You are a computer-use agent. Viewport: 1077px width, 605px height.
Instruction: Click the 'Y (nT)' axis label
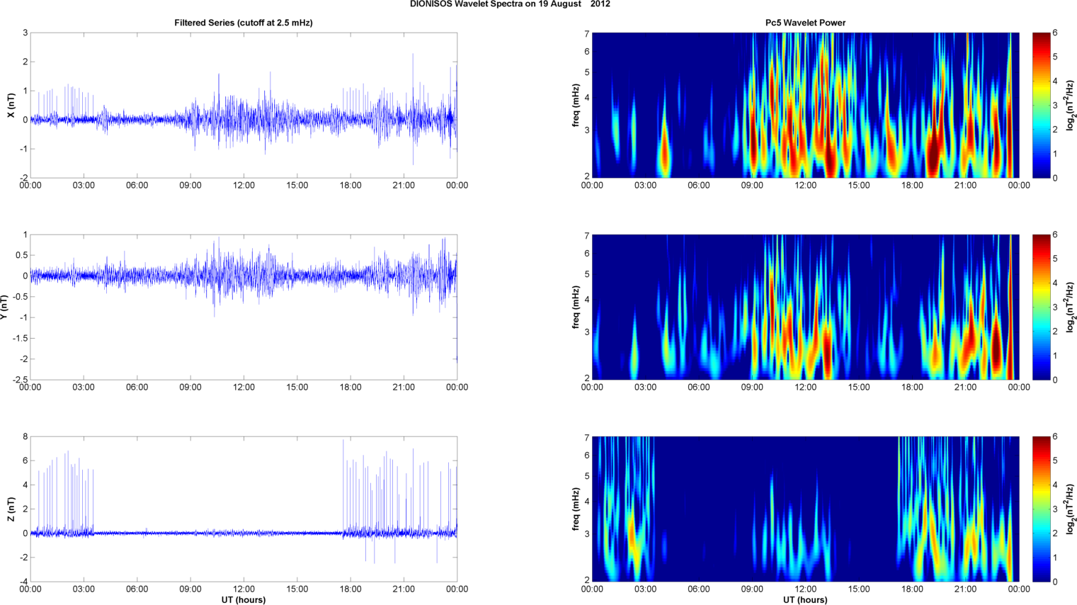coord(4,307)
